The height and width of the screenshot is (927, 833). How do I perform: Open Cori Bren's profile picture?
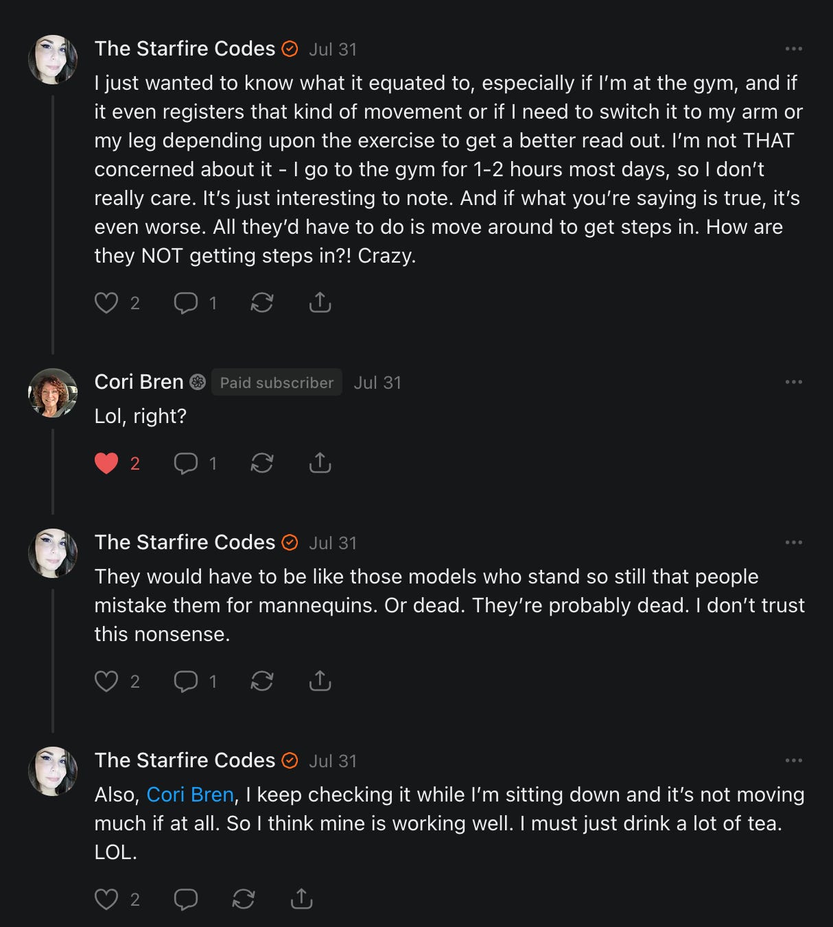[x=53, y=393]
